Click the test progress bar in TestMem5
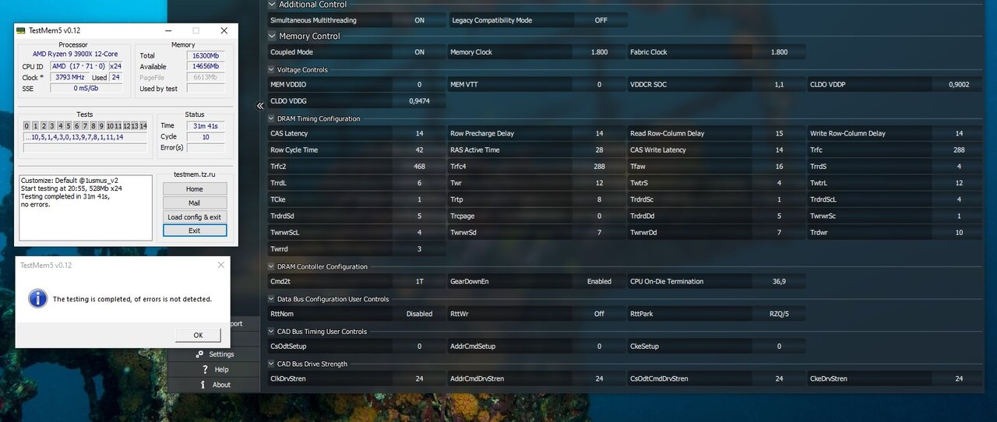The width and height of the screenshot is (997, 422). pos(85,147)
